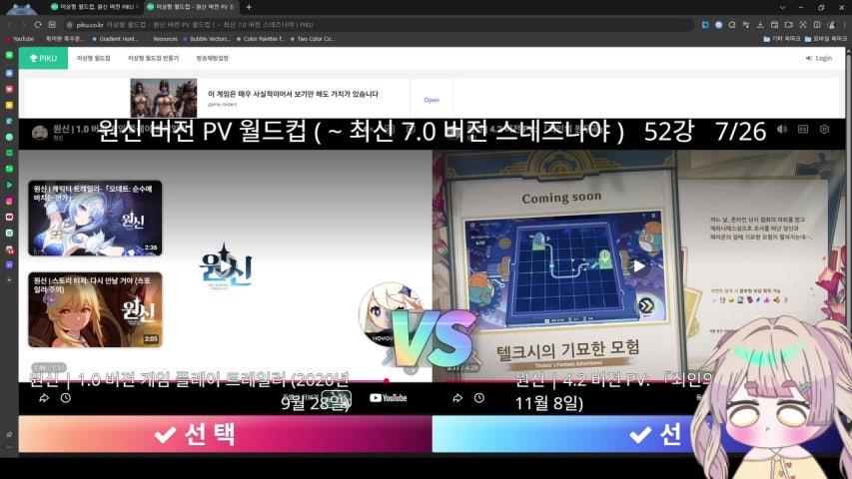Open the Color Palettes bookmark

tap(261, 39)
